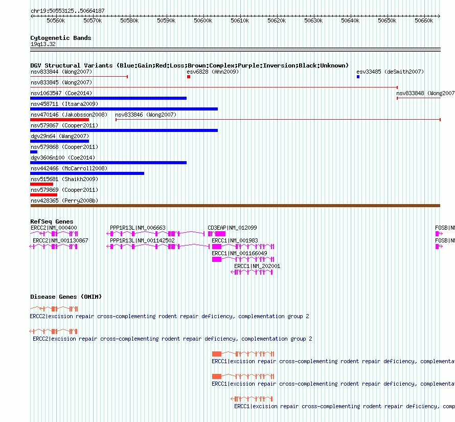Open the first ERCC1 excision repair disease link
Viewport: 455px width, 422px height.
333,361
